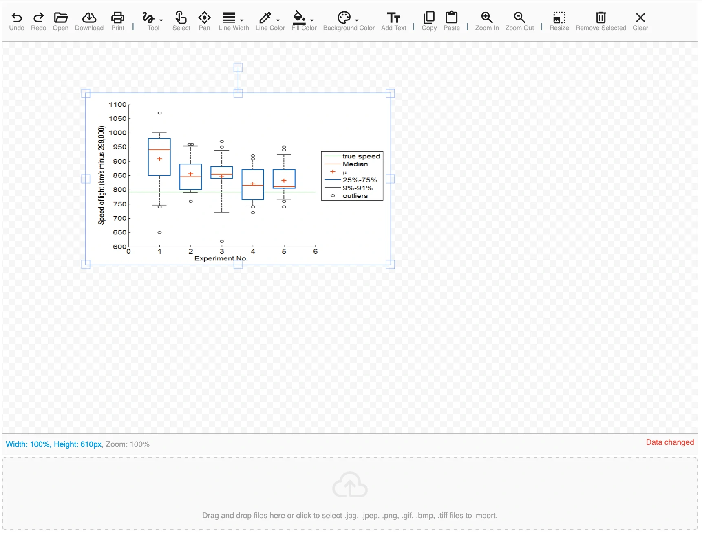The width and height of the screenshot is (702, 534).
Task: Click the bottom-right corner selection handle
Action: point(391,265)
